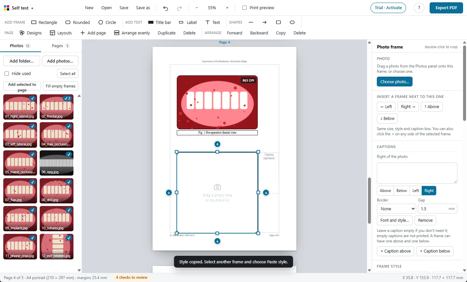This screenshot has width=467, height=282.
Task: Set caption position to Above
Action: (x=385, y=191)
